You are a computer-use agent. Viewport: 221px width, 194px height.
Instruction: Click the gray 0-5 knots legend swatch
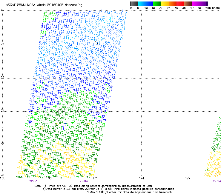click(134, 4)
